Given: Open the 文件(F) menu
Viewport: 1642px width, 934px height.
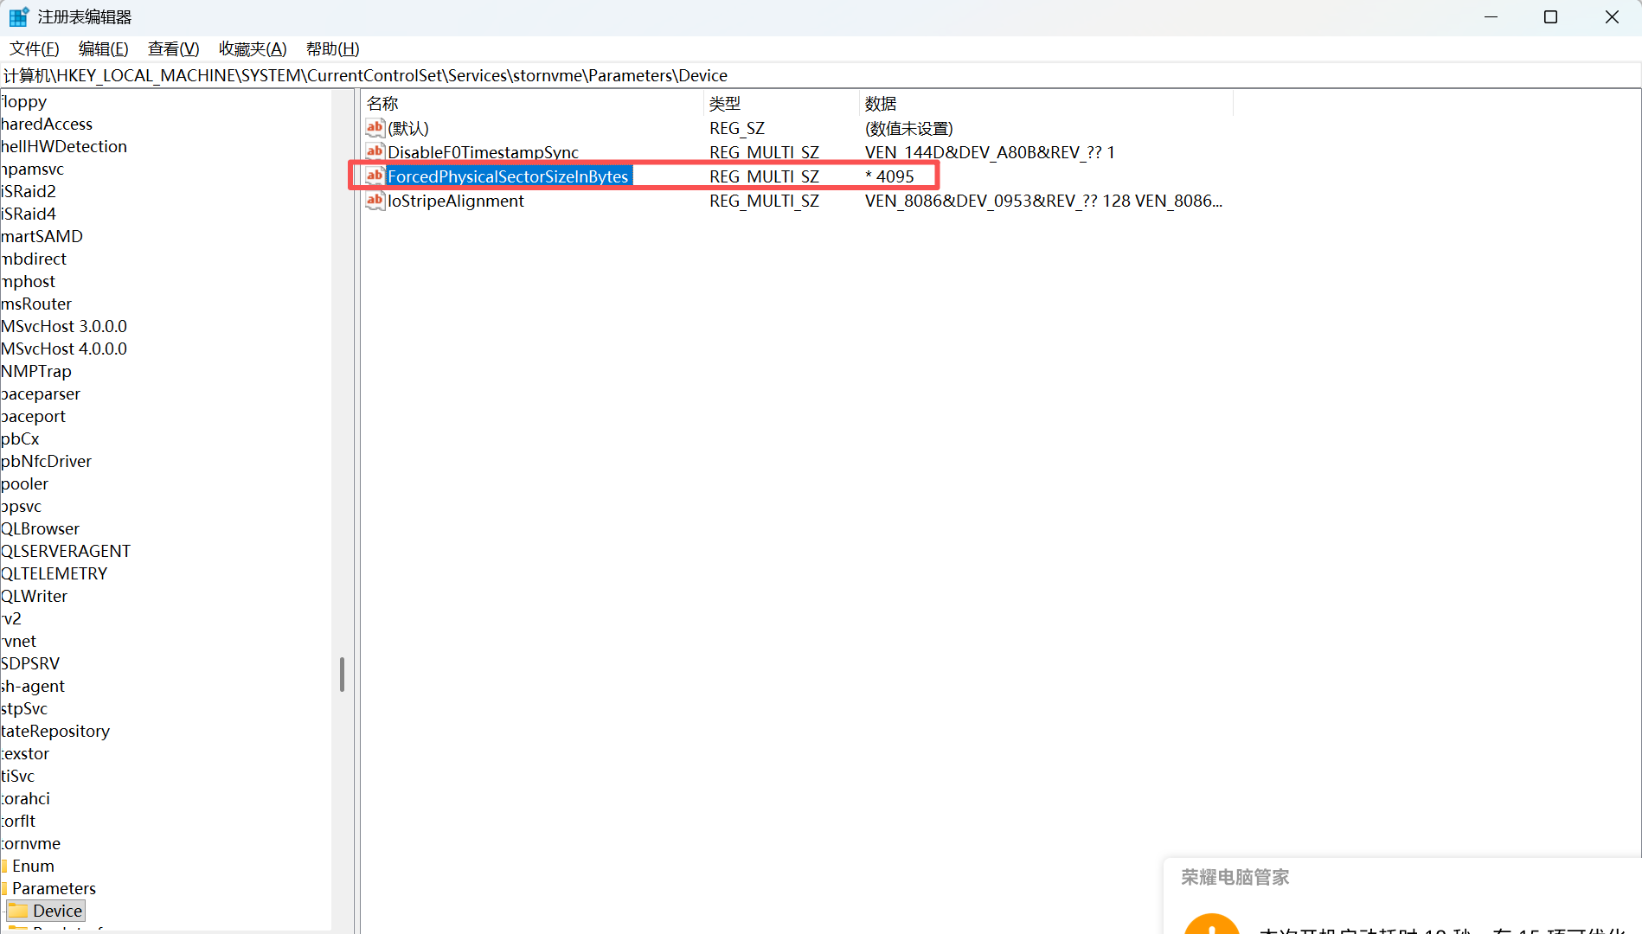Looking at the screenshot, I should coord(34,48).
